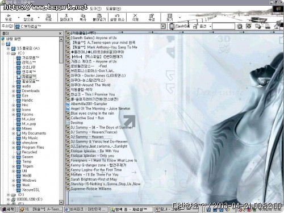Go back with the 뒤로 toolbar button

9,17
